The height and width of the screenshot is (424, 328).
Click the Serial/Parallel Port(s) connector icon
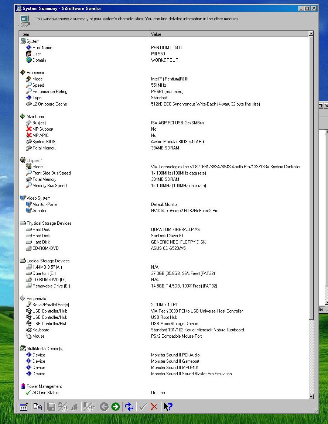click(x=29, y=304)
